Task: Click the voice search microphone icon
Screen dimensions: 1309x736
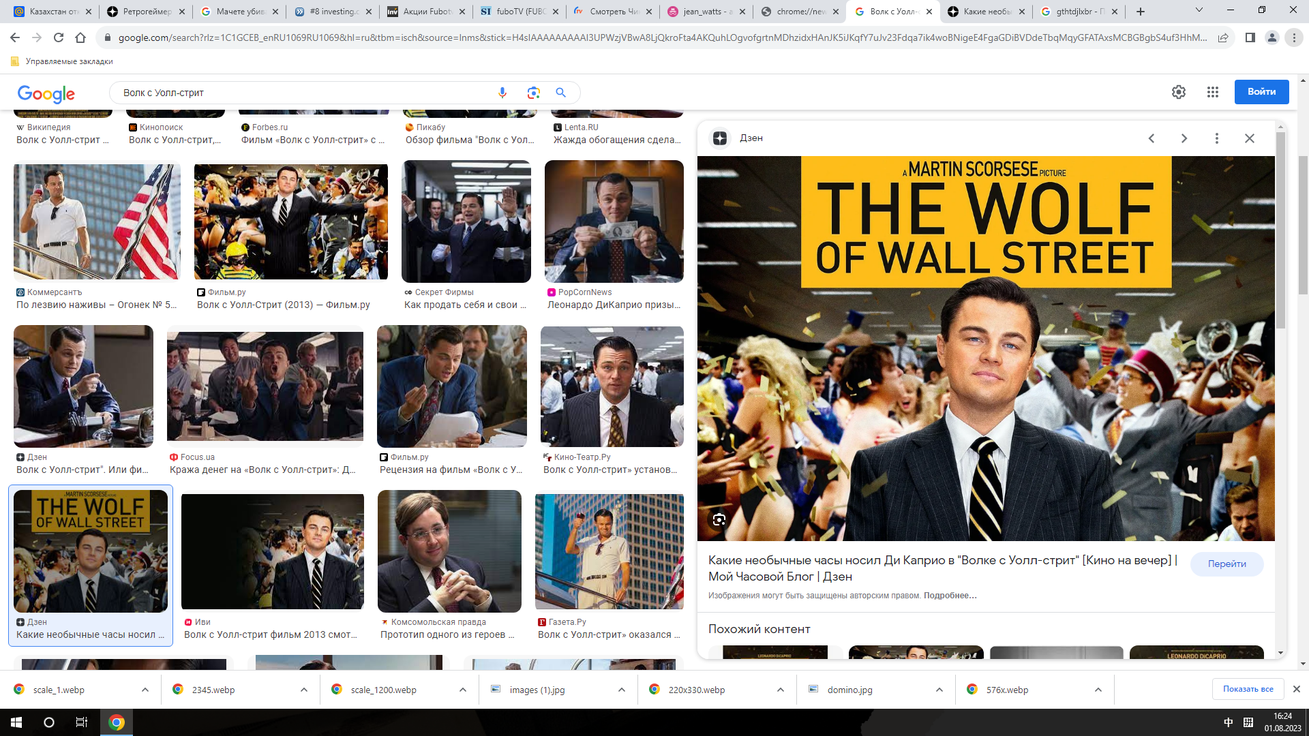Action: pos(502,93)
